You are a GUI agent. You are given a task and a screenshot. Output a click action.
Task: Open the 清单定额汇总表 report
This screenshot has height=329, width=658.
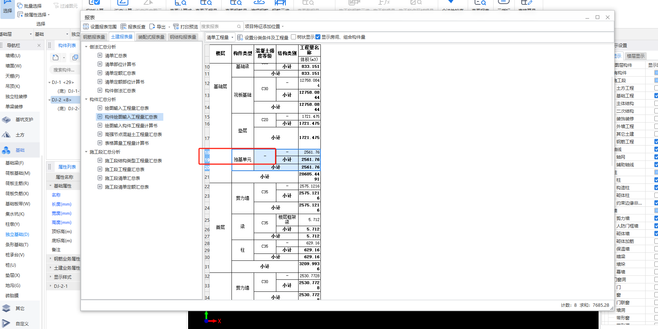(x=120, y=73)
